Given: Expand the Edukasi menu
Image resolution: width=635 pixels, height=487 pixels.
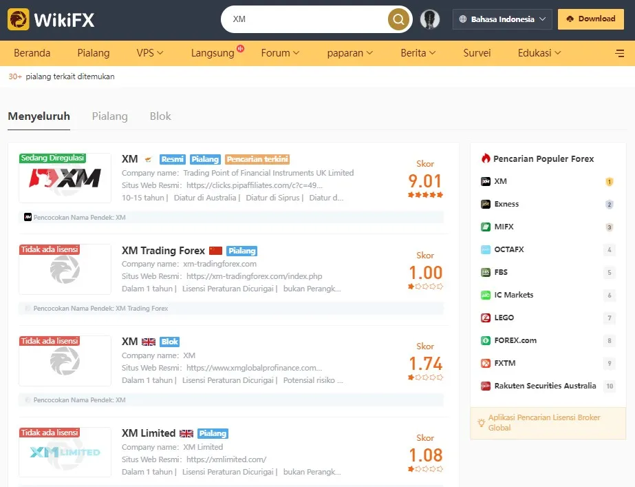Looking at the screenshot, I should pyautogui.click(x=539, y=53).
